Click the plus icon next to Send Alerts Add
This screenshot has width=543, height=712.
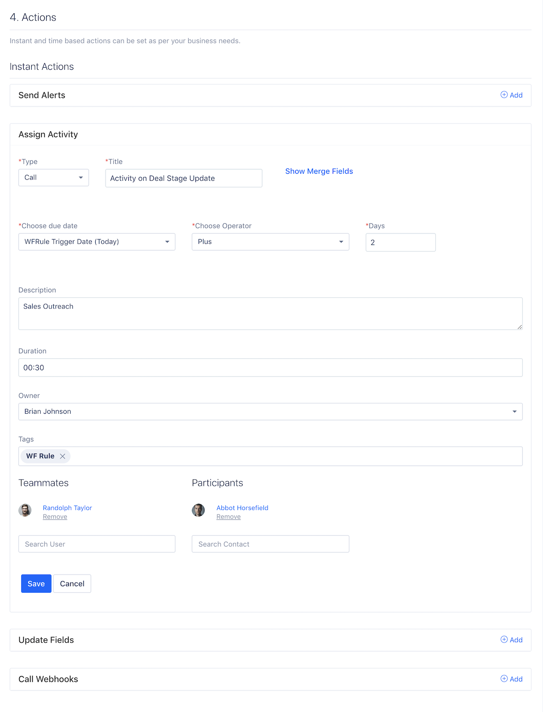[504, 95]
